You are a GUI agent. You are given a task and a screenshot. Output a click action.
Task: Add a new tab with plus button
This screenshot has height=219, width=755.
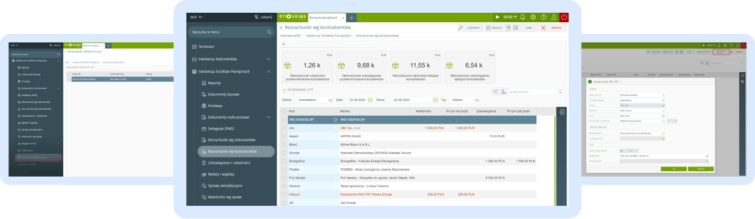point(352,17)
